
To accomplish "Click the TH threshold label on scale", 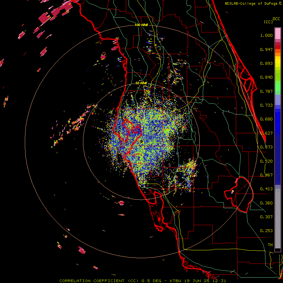I will tap(270, 245).
